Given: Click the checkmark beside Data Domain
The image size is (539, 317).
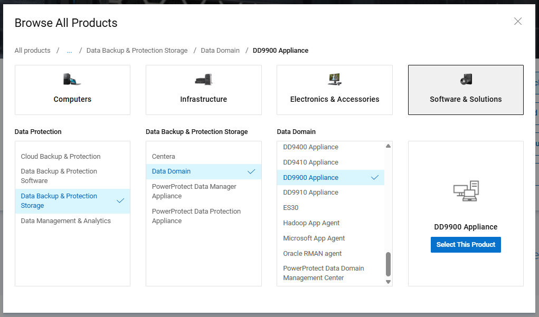Looking at the screenshot, I should click(250, 171).
